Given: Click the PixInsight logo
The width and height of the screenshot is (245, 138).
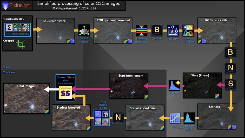Looking at the screenshot, I should coord(16,5).
